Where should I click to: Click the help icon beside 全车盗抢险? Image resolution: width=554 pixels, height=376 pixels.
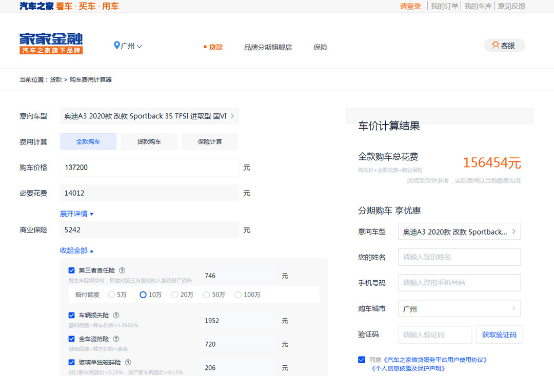click(x=116, y=339)
